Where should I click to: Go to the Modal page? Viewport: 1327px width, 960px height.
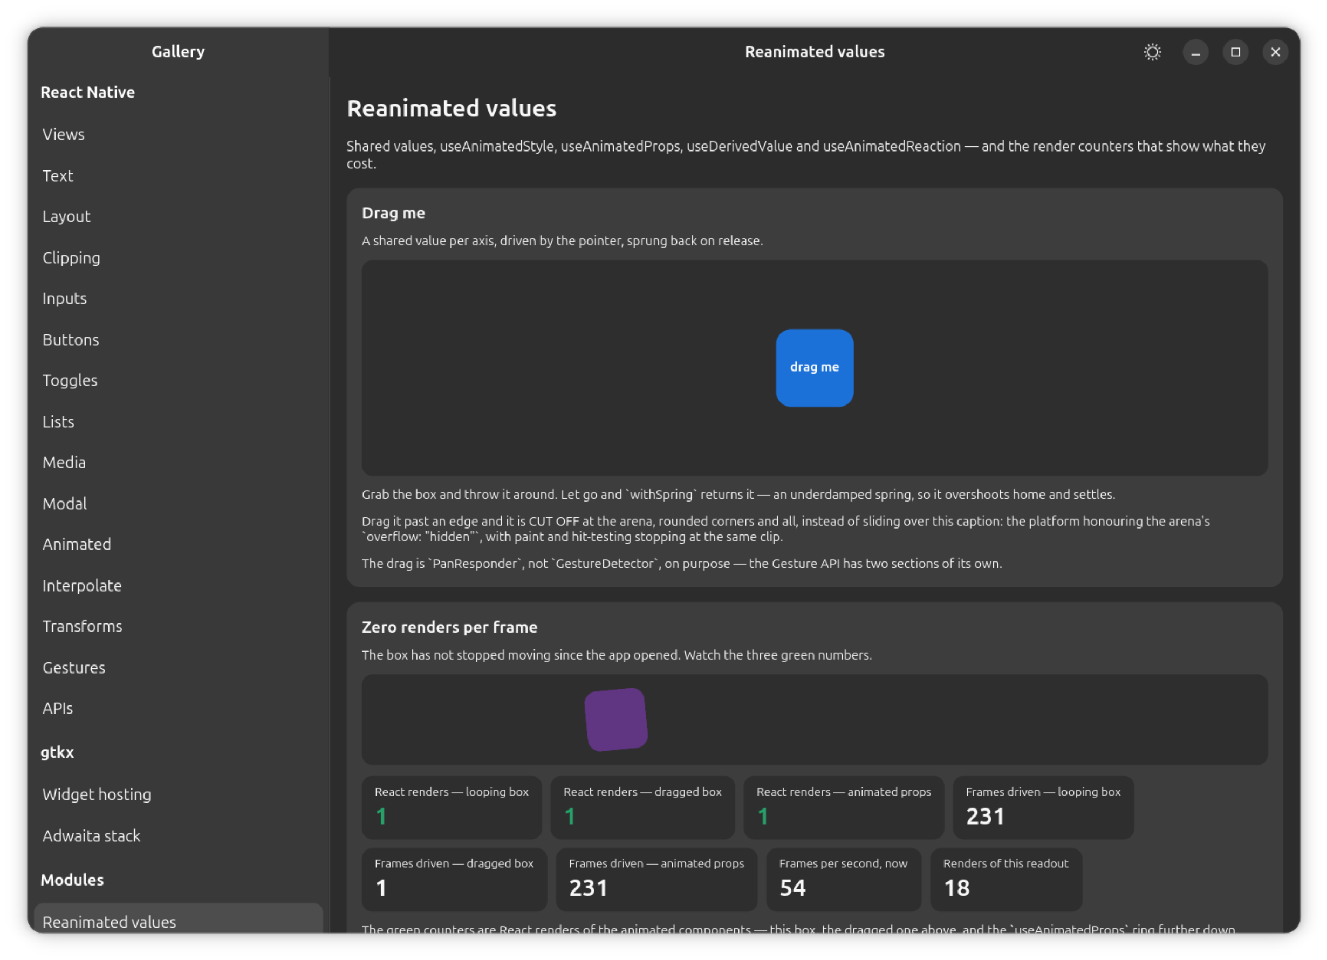tap(179, 503)
